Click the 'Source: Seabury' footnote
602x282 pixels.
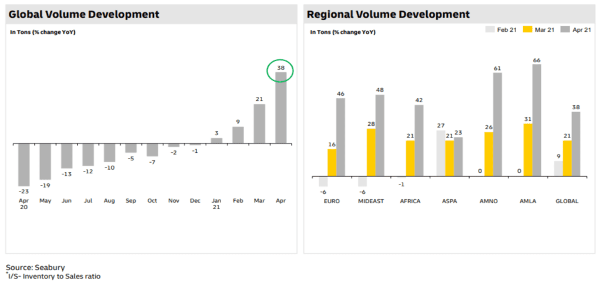pyautogui.click(x=35, y=267)
